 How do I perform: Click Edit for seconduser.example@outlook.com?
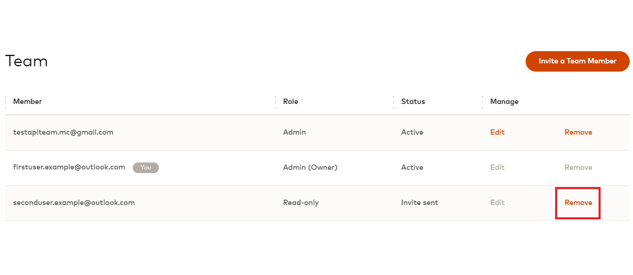pos(497,203)
